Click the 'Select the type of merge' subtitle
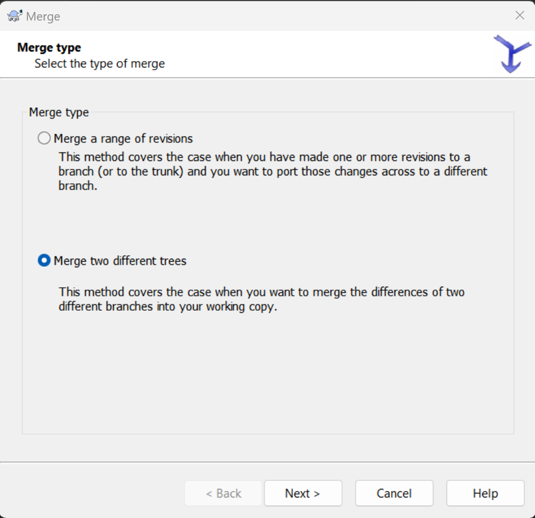This screenshot has width=535, height=518. pos(99,63)
